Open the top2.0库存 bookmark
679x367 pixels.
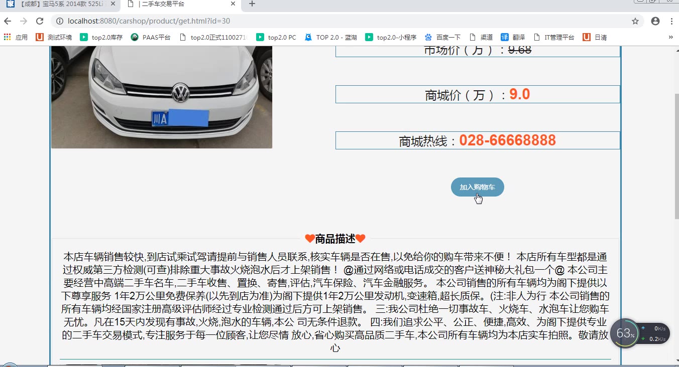point(101,37)
